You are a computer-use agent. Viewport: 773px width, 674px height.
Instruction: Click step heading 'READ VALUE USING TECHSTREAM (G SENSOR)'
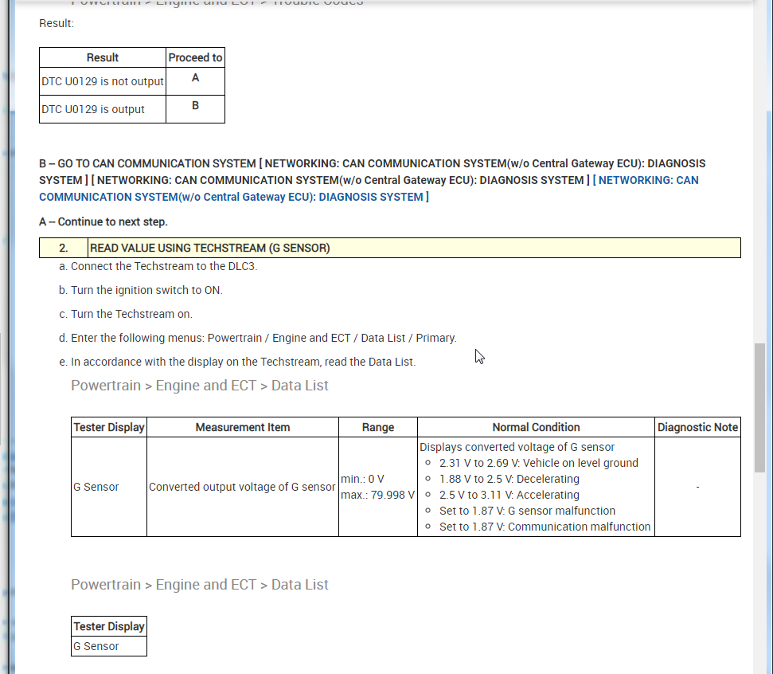(x=210, y=248)
